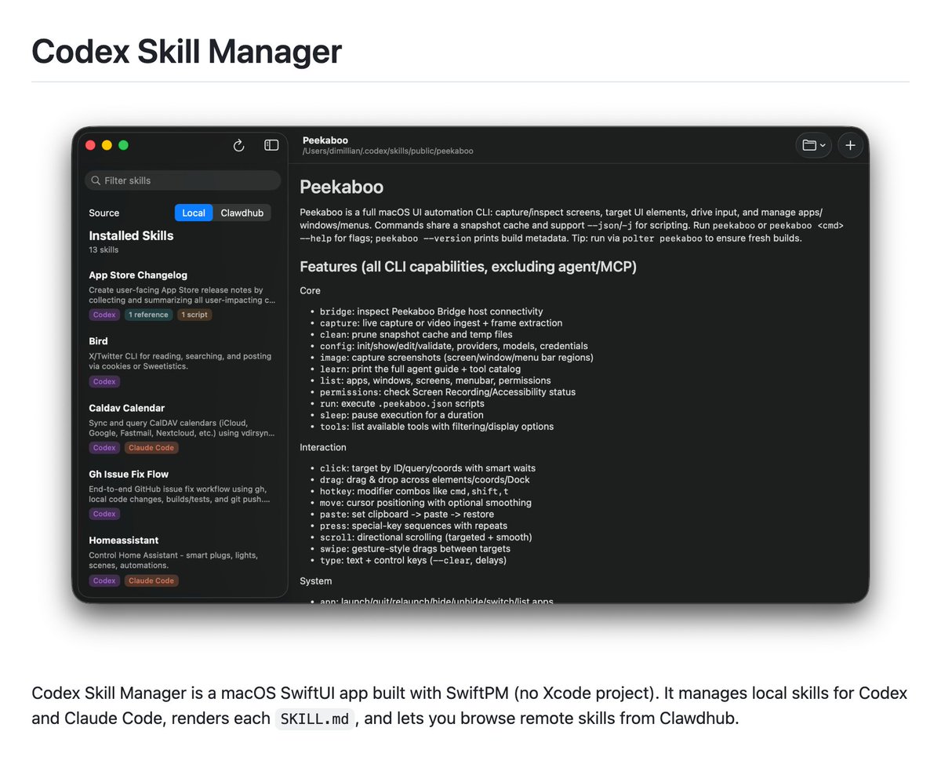Click the 'capture' command list entry
The image size is (941, 757).
click(x=441, y=322)
